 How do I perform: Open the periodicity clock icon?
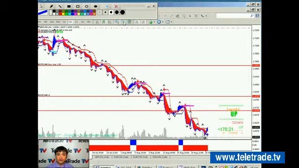click(x=159, y=22)
